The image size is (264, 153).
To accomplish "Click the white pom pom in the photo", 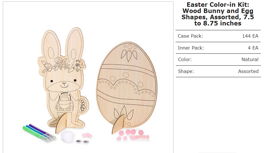I will coord(68,136).
